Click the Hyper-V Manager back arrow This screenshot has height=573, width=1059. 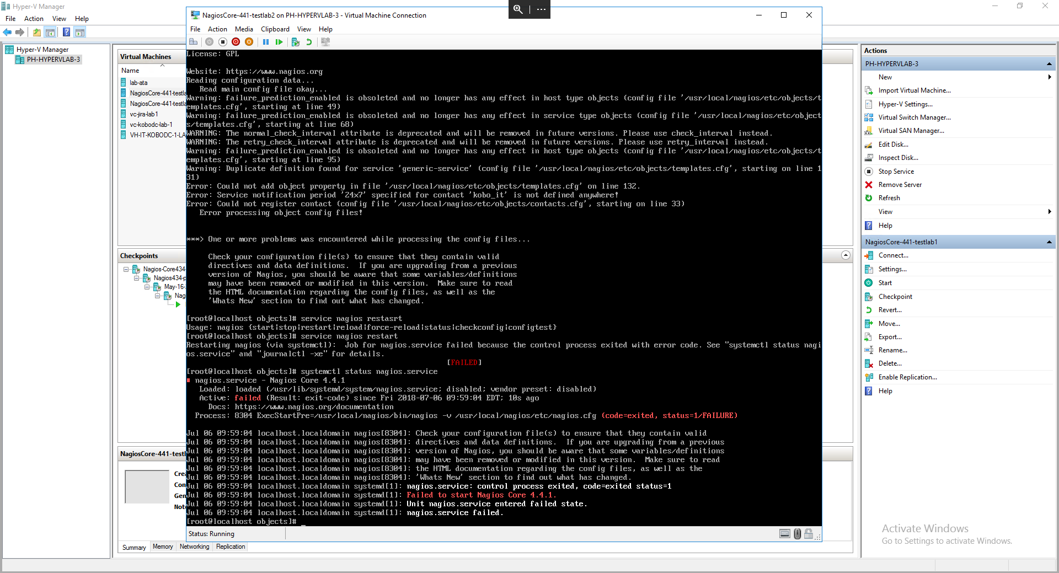click(8, 32)
